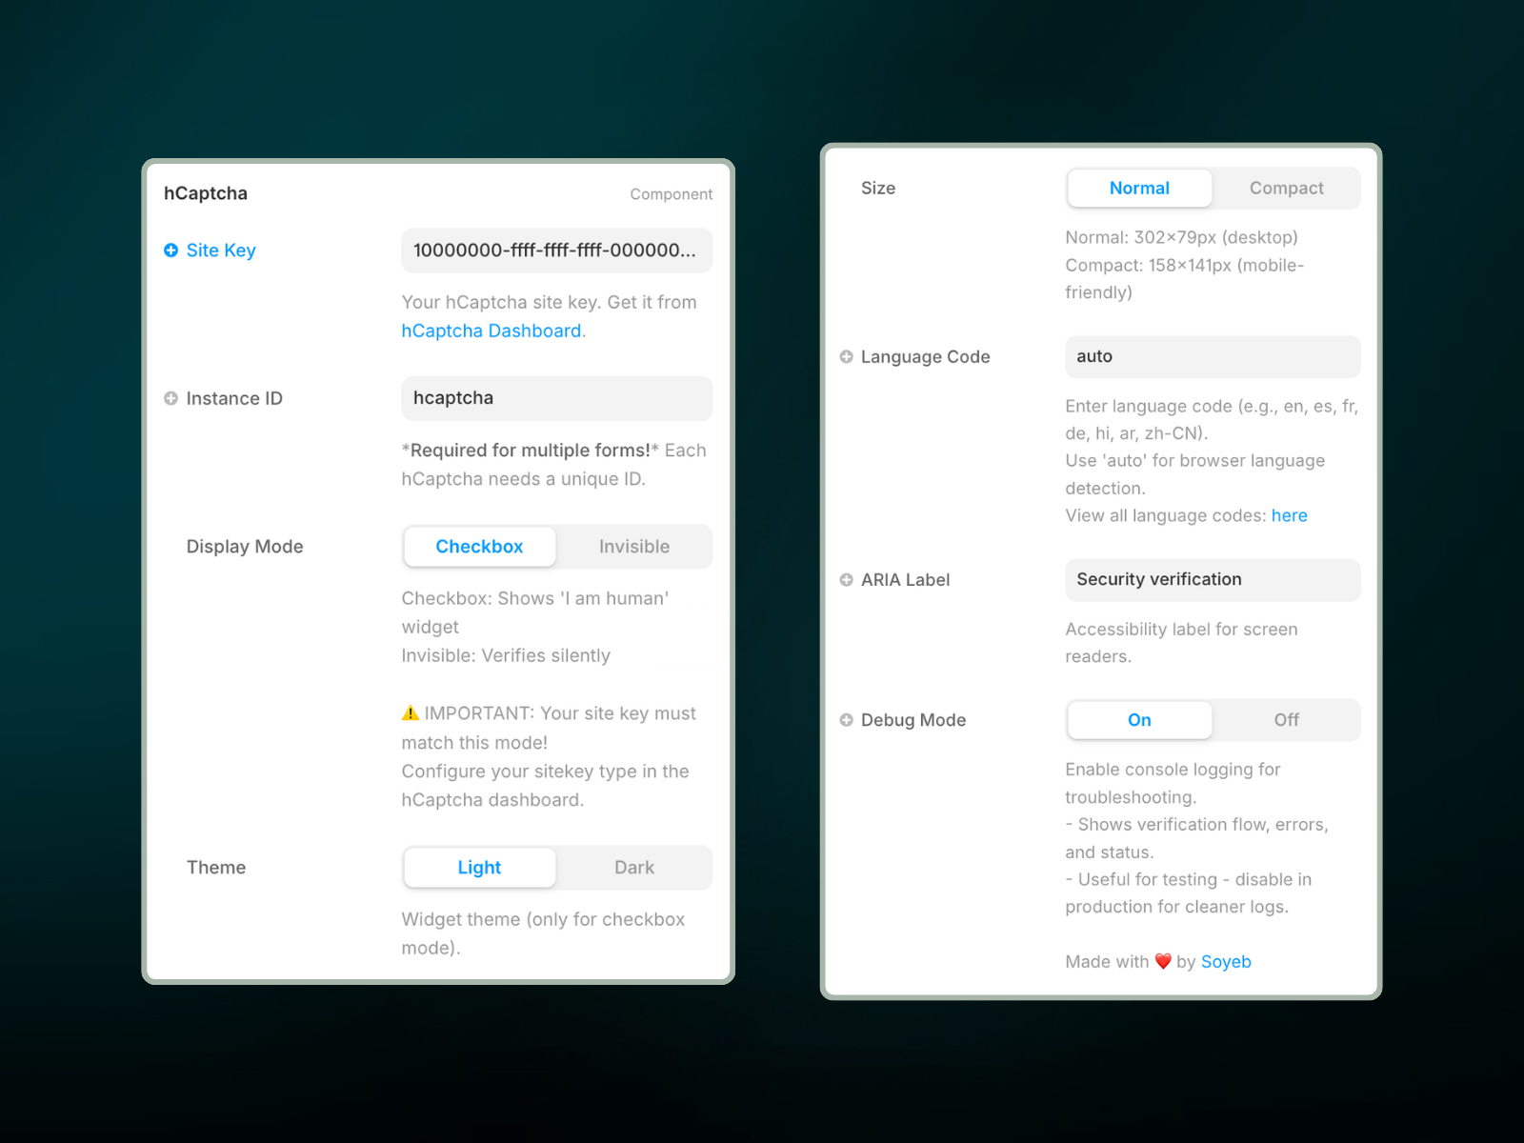1524x1143 pixels.
Task: Click the plus icon beside Debug Mode
Action: tap(846, 720)
